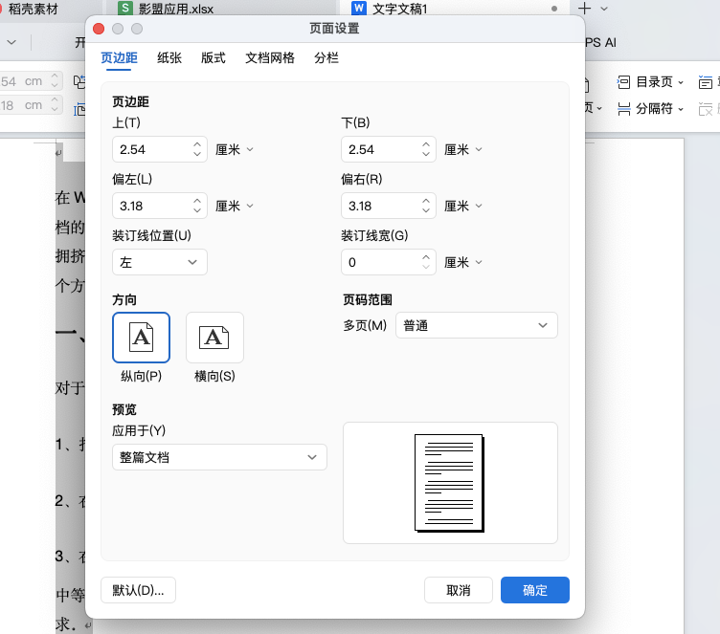
Task: Open 装订线位置(U) dropdown
Action: 159,262
